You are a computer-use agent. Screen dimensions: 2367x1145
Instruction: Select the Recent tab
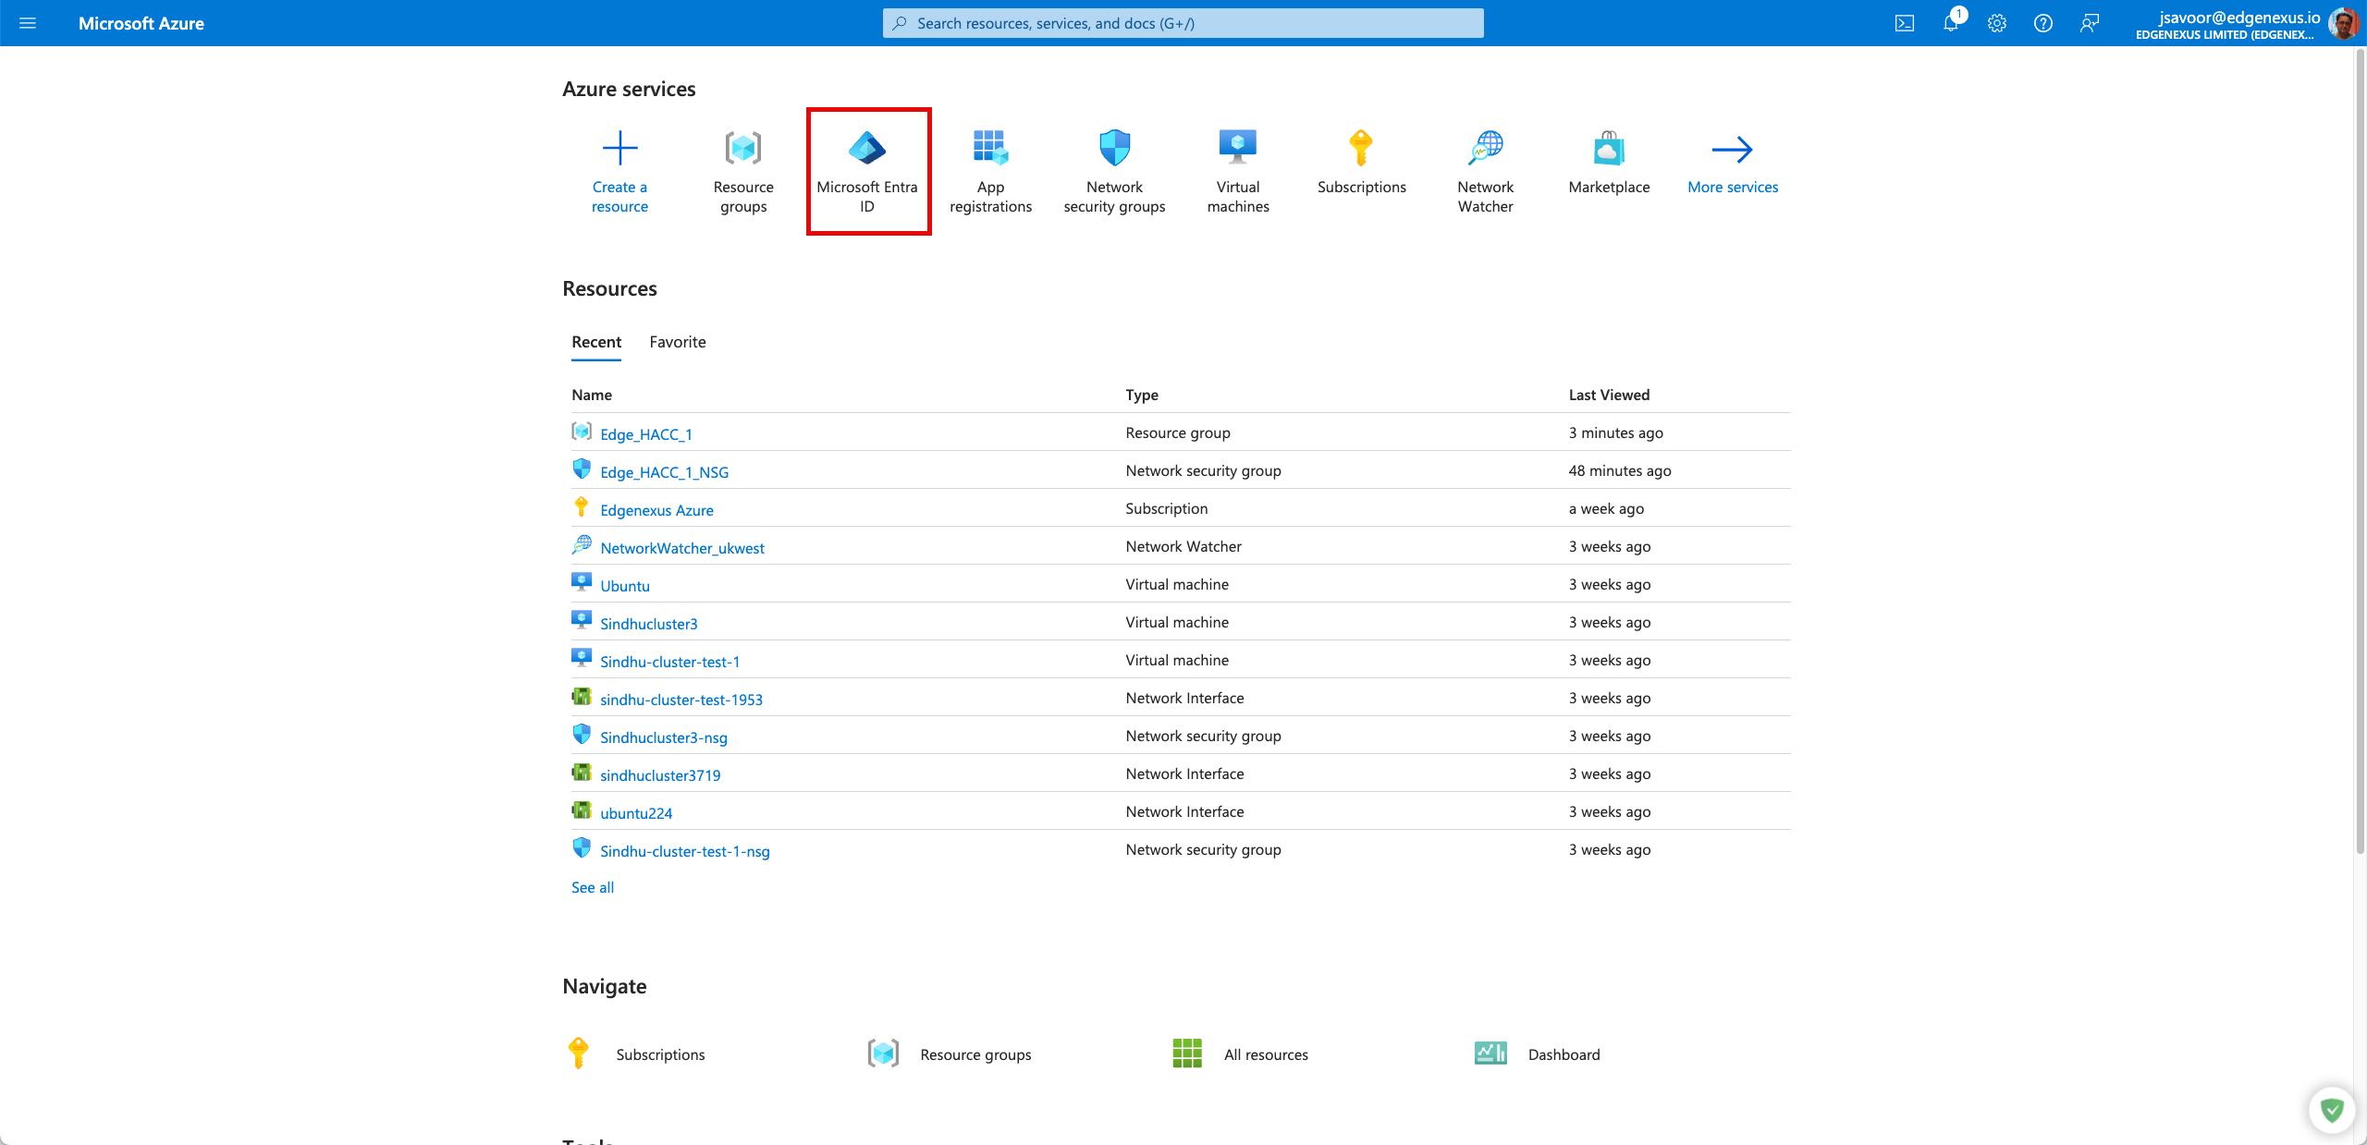pyautogui.click(x=596, y=342)
